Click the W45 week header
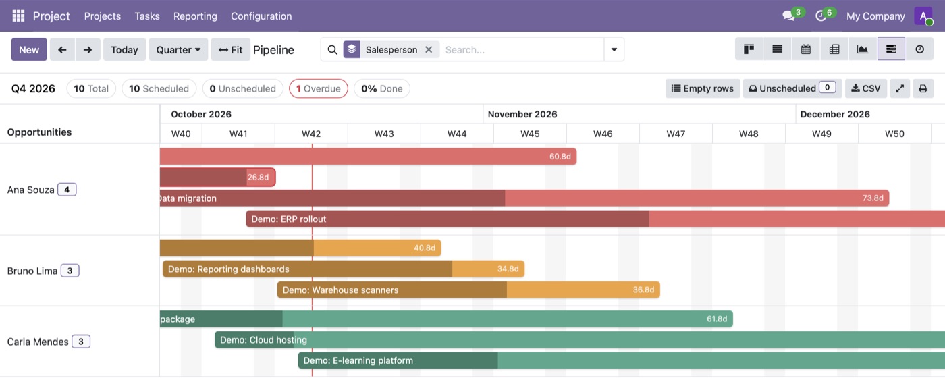This screenshot has width=945, height=382. coord(530,134)
